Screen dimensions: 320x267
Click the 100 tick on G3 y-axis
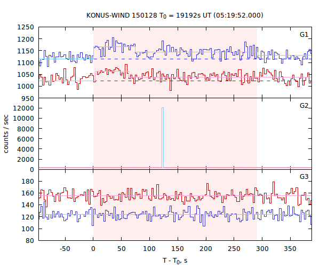[28, 229]
